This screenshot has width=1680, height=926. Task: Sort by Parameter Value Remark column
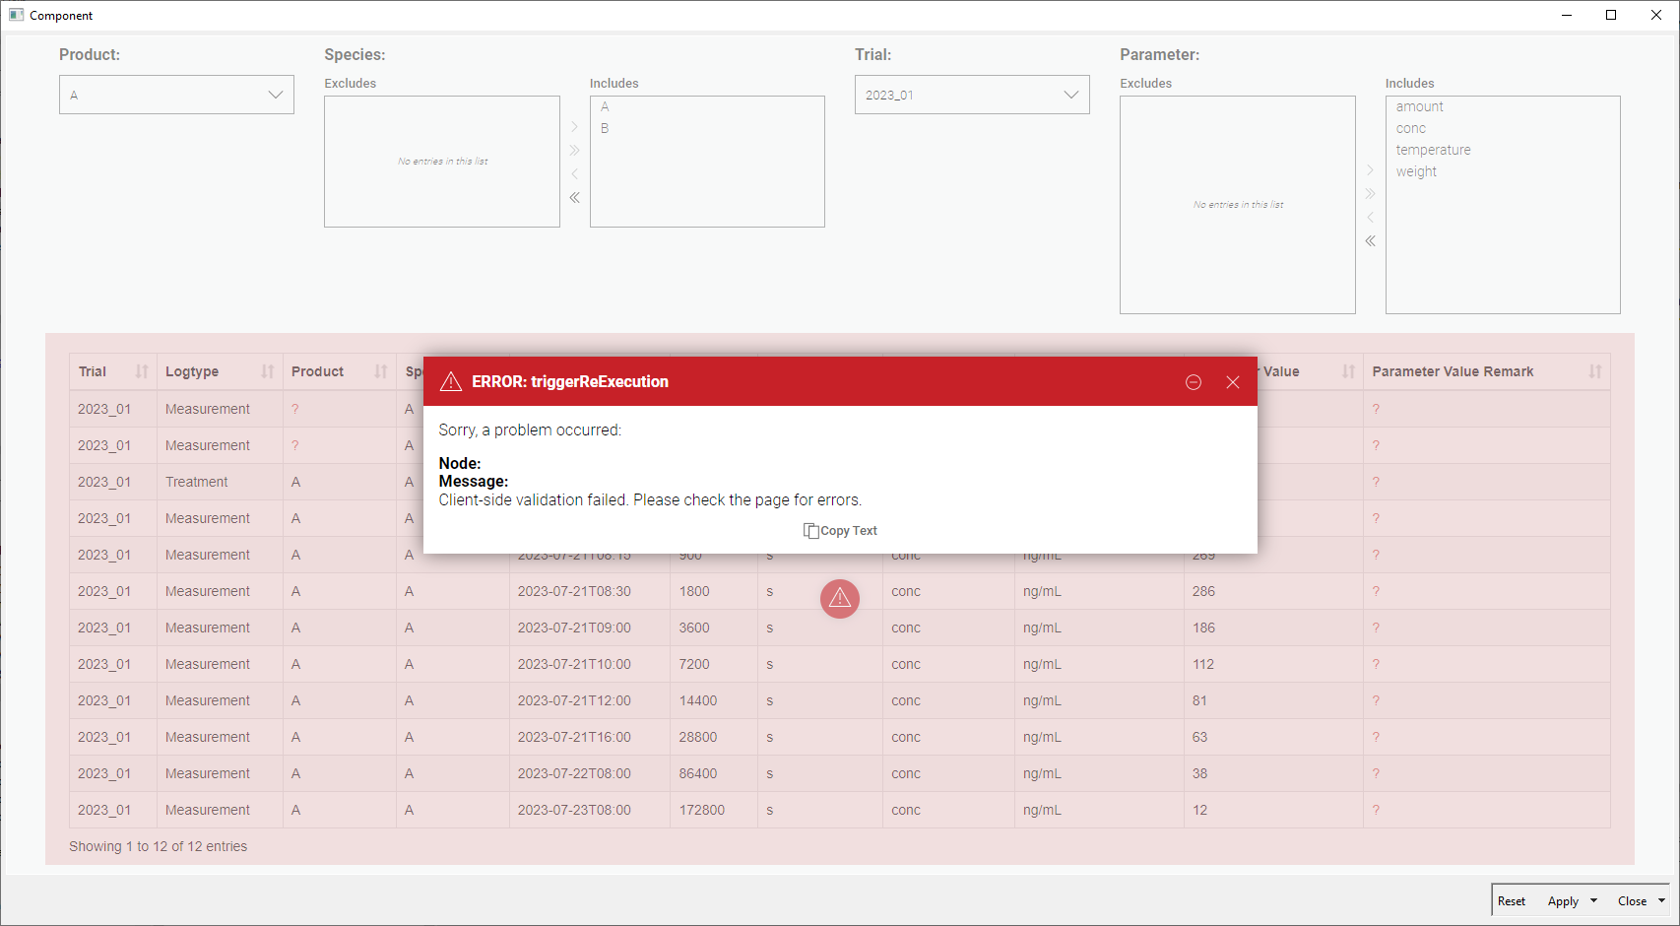point(1594,371)
